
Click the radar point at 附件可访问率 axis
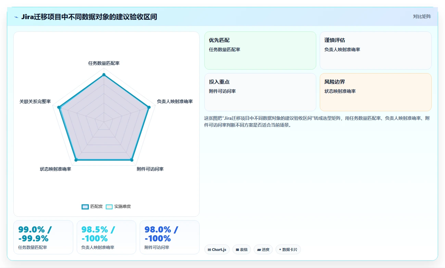[x=131, y=159]
